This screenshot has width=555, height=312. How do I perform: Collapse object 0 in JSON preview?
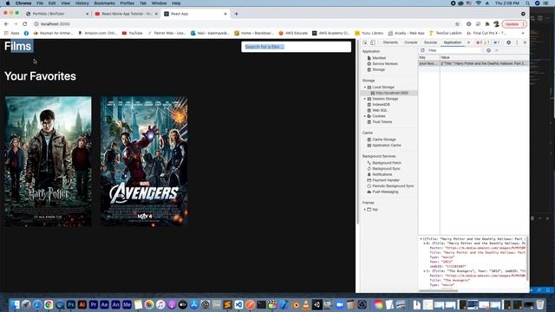tap(425, 244)
